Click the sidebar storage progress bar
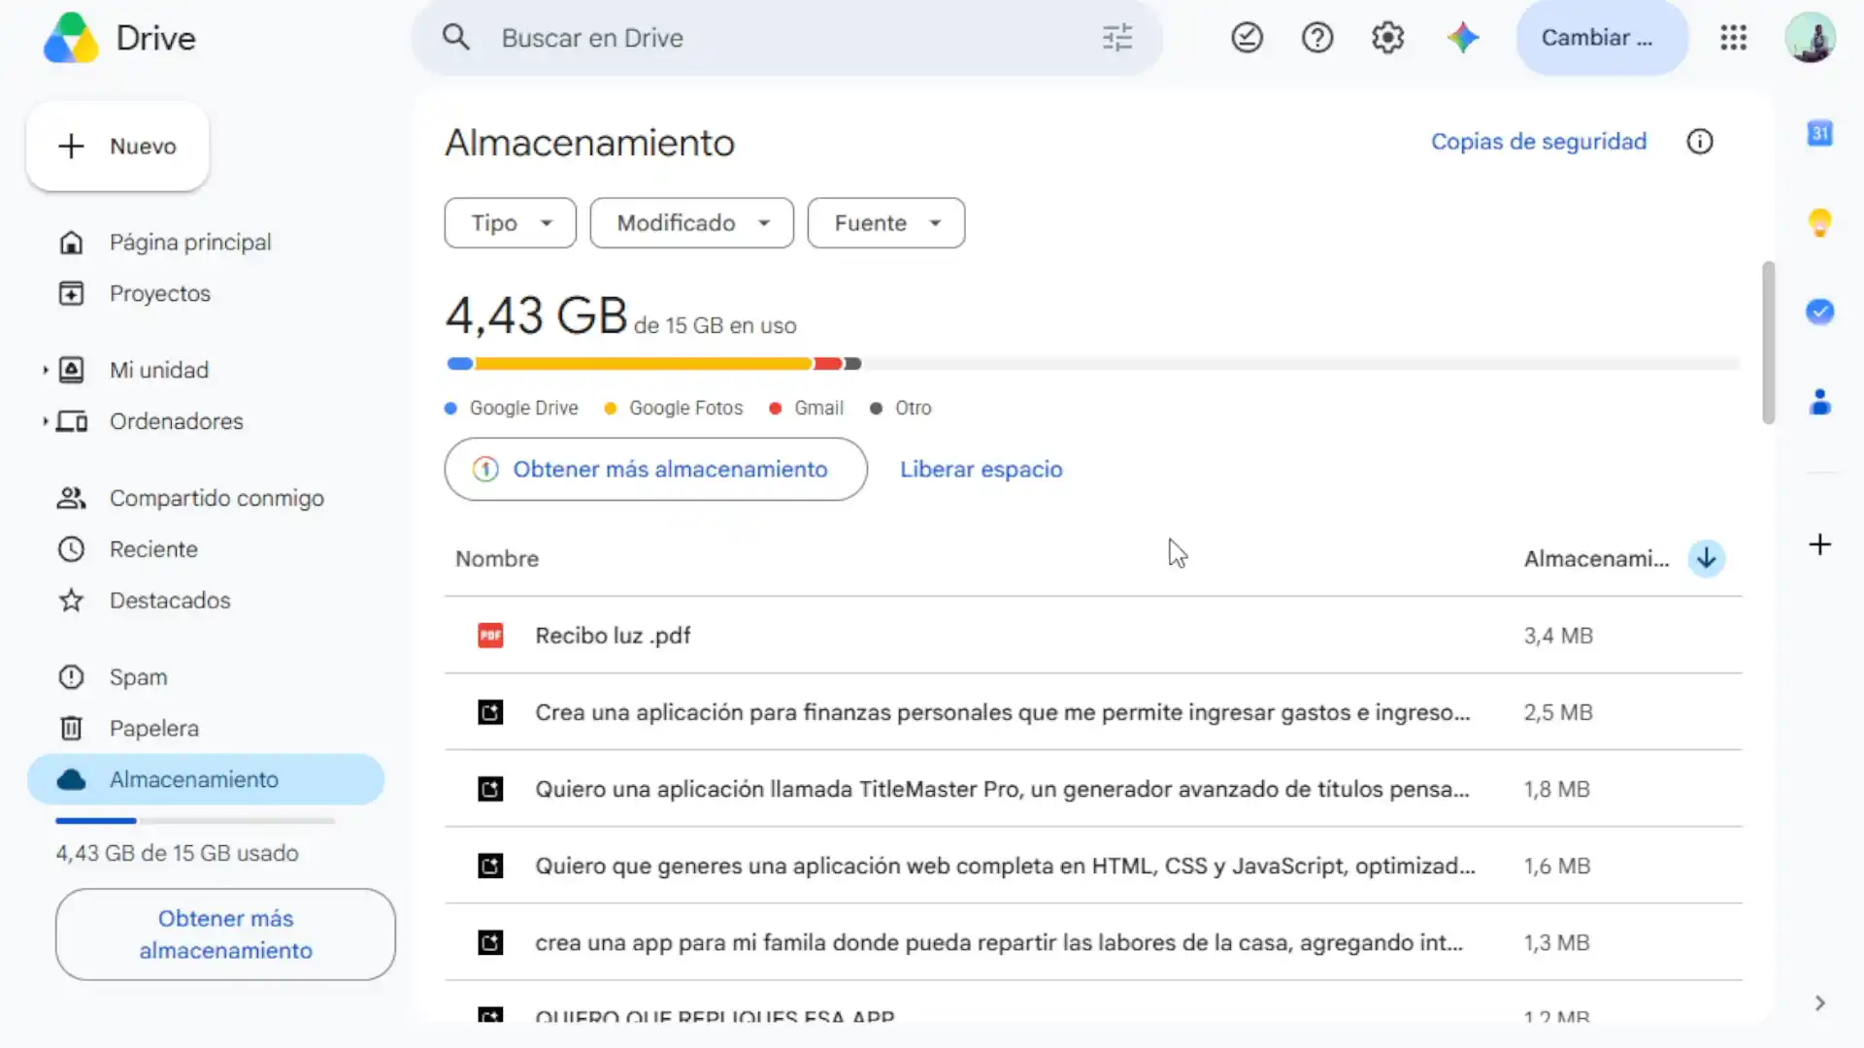 [195, 821]
